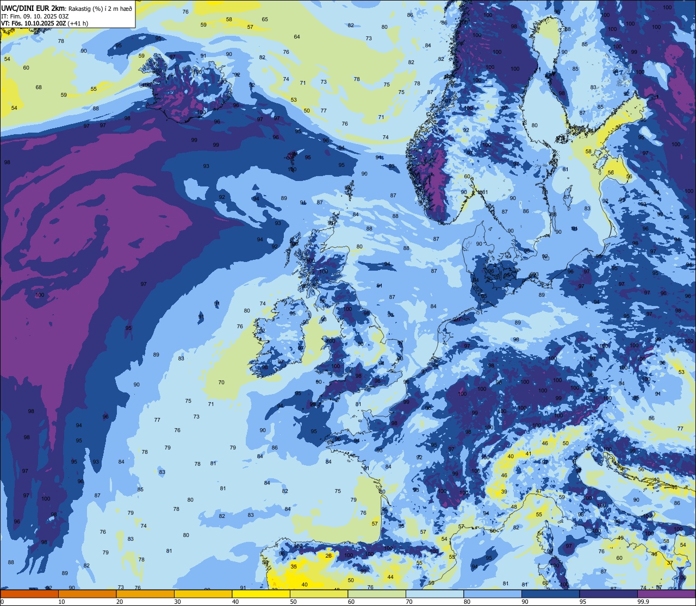Click the humidity value "39" in the Alps

click(504, 492)
